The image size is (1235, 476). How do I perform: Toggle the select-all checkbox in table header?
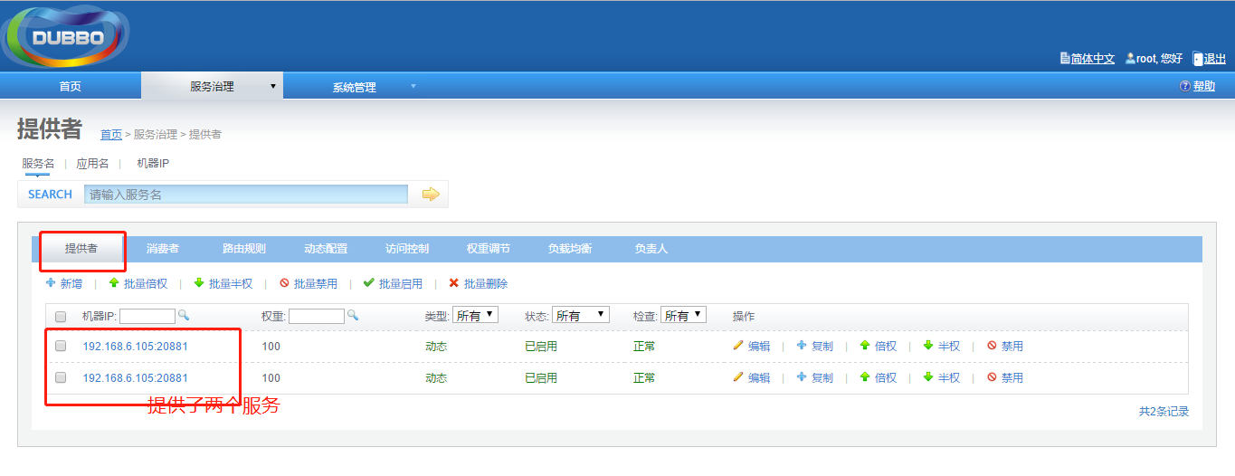coord(61,317)
